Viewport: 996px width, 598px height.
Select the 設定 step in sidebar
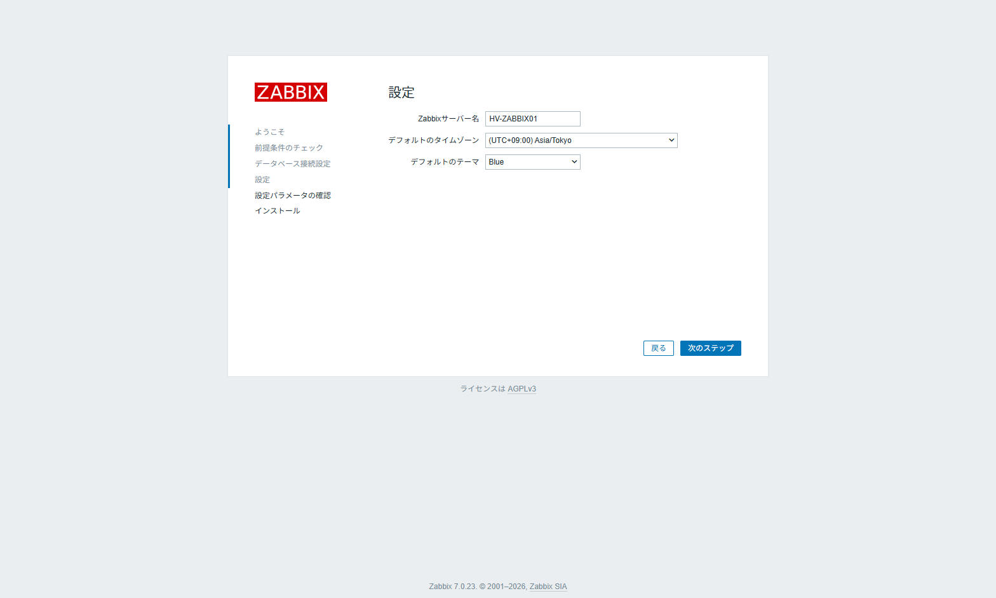(x=262, y=180)
